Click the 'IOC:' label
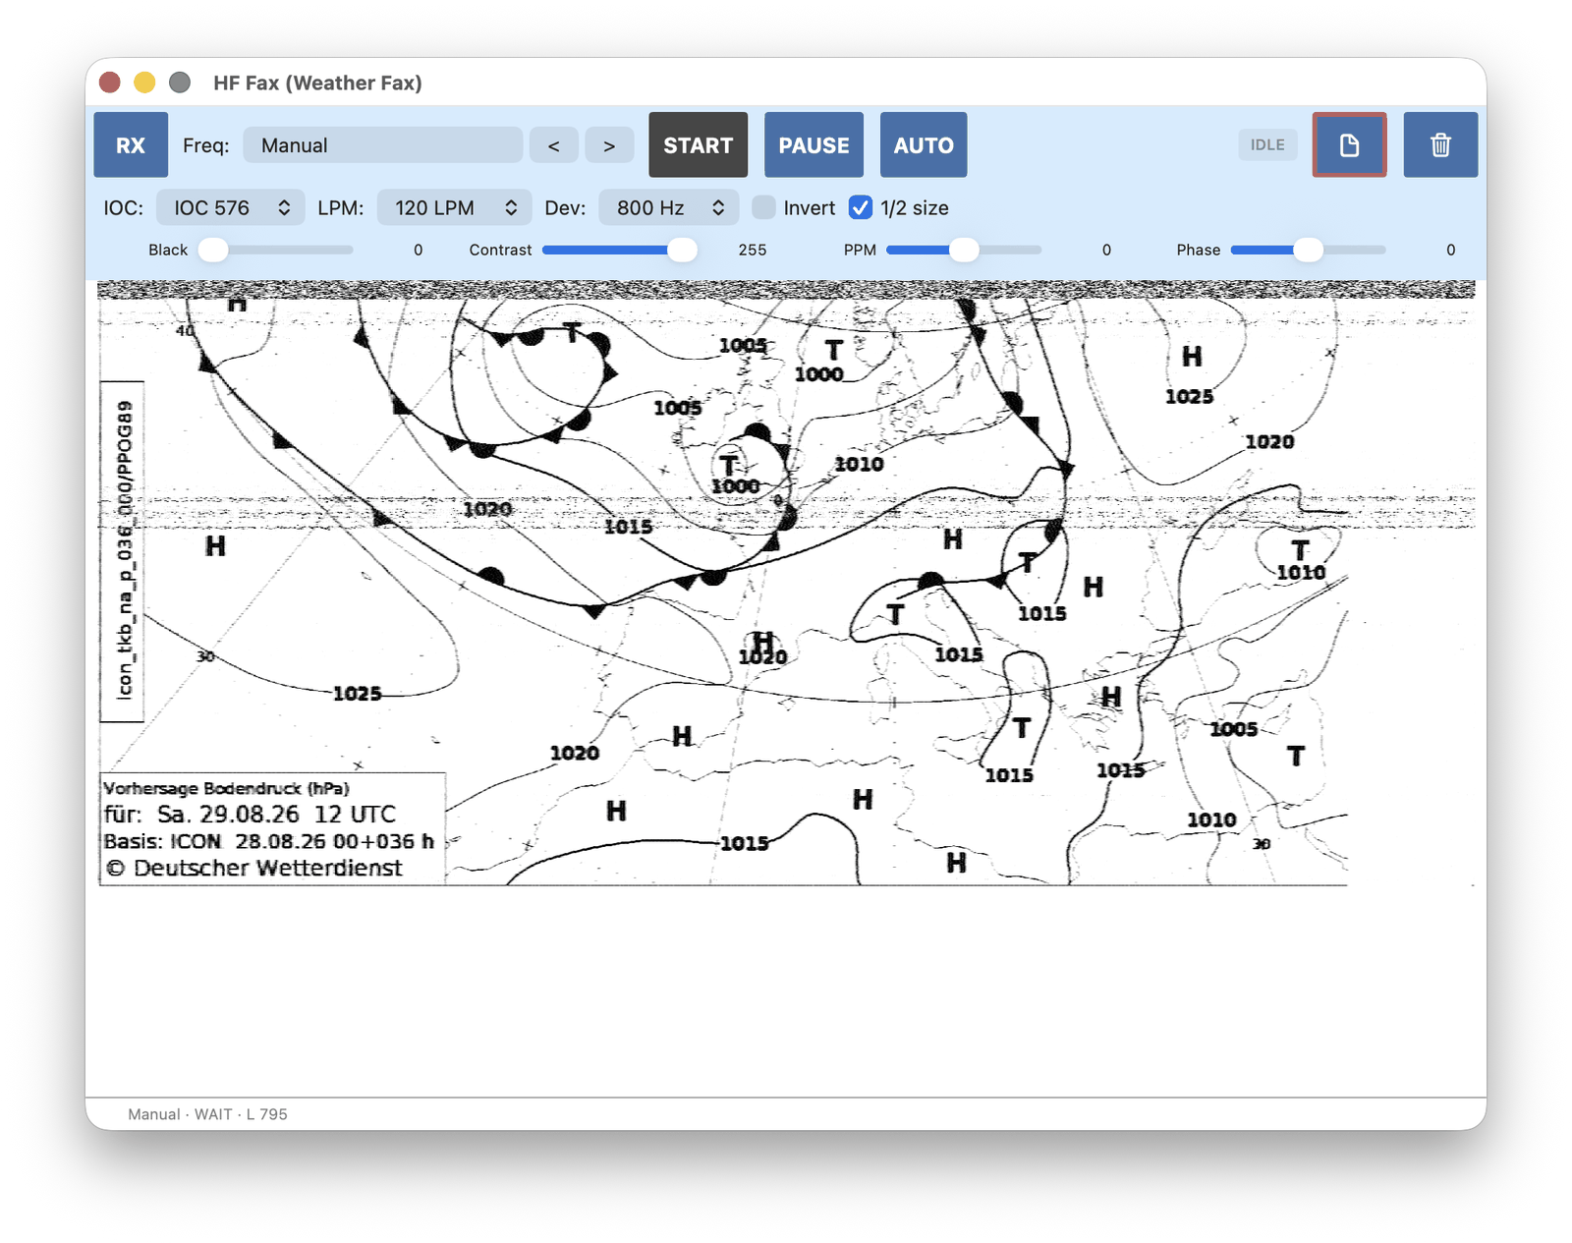The height and width of the screenshot is (1243, 1572). click(x=124, y=207)
